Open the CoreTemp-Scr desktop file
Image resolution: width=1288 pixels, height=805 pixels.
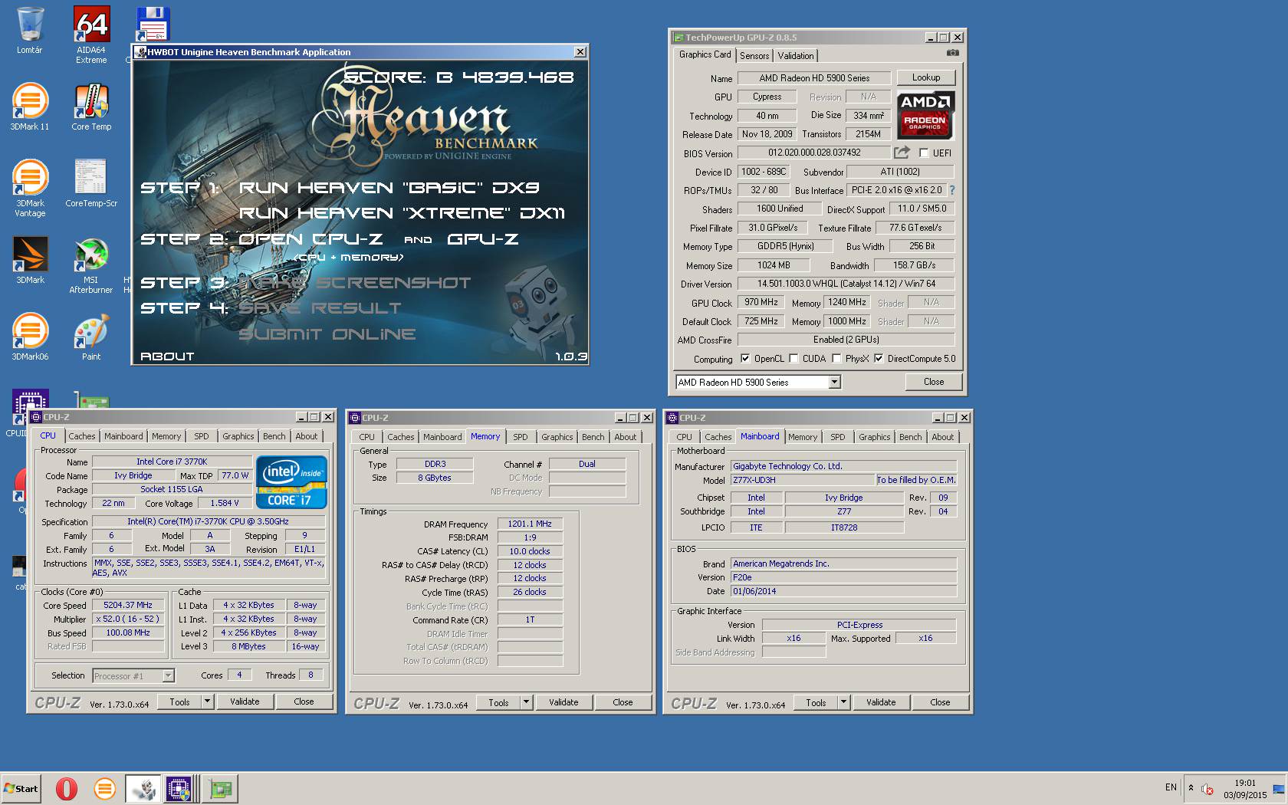(x=91, y=184)
